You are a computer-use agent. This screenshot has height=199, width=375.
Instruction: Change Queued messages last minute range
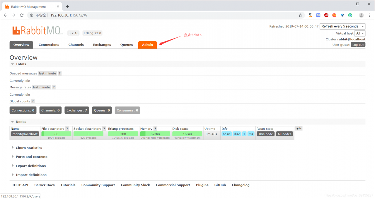click(47, 73)
